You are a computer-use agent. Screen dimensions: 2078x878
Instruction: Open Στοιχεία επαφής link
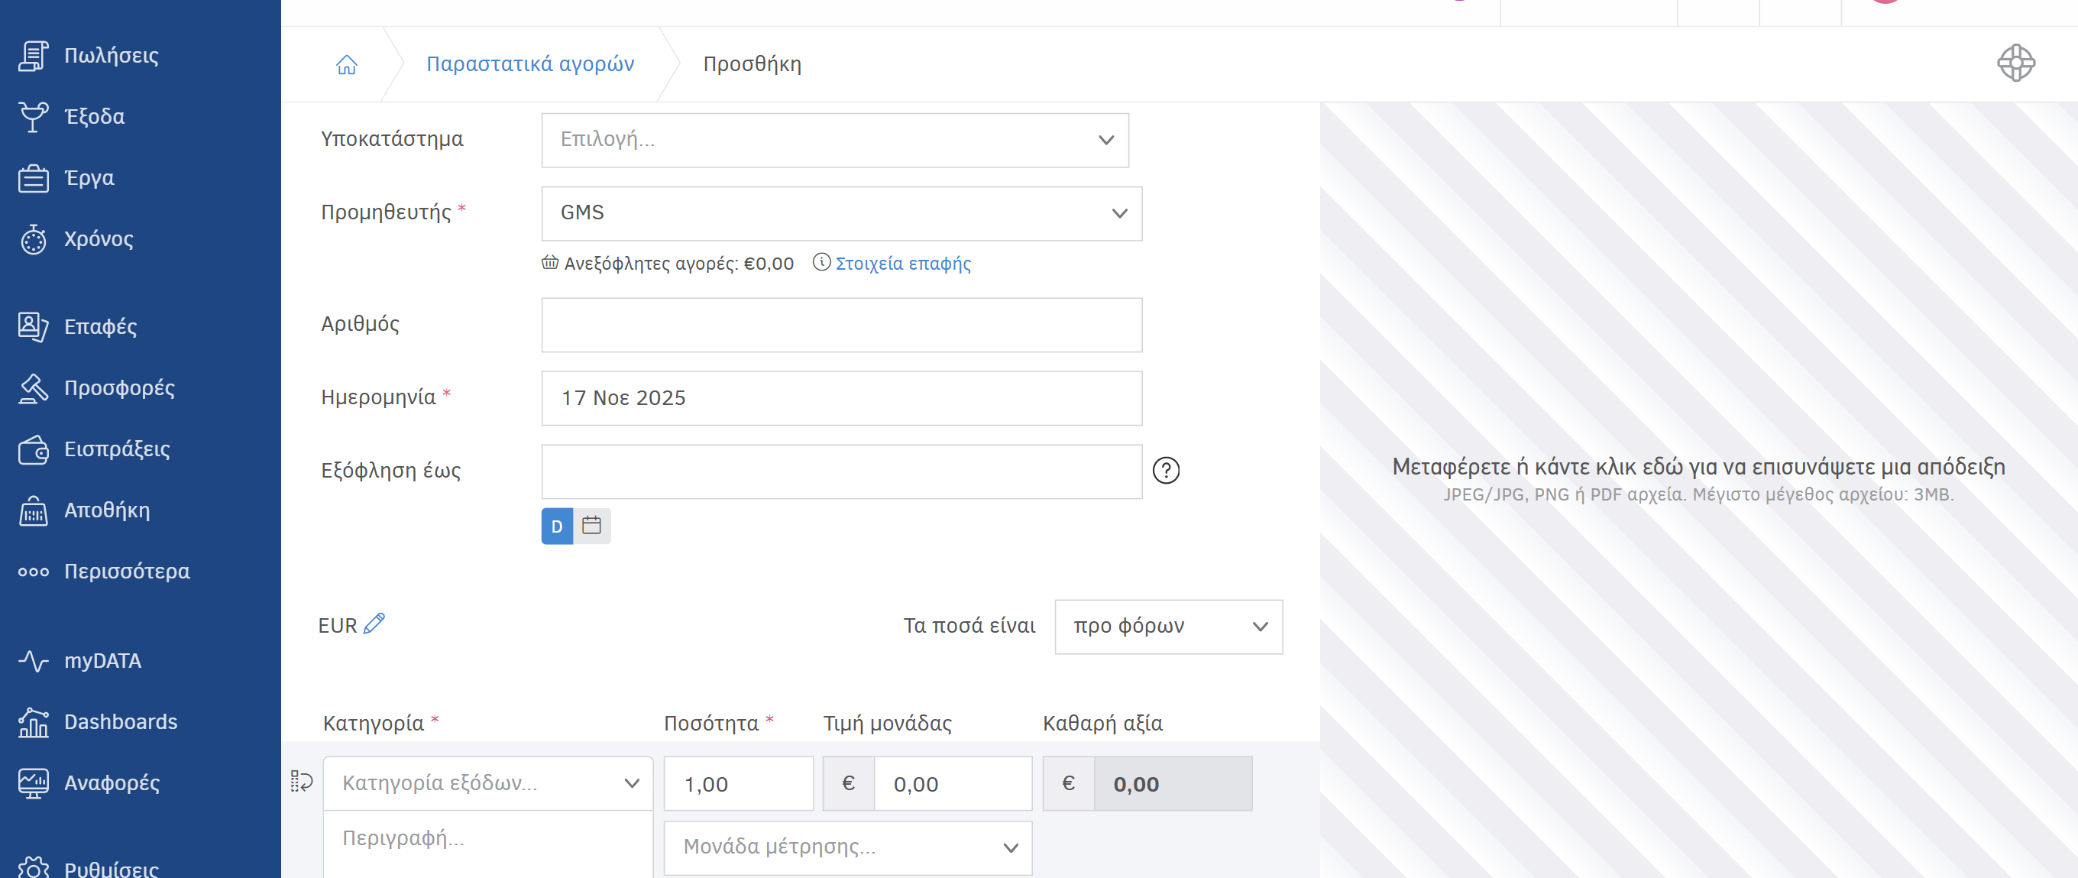click(901, 264)
